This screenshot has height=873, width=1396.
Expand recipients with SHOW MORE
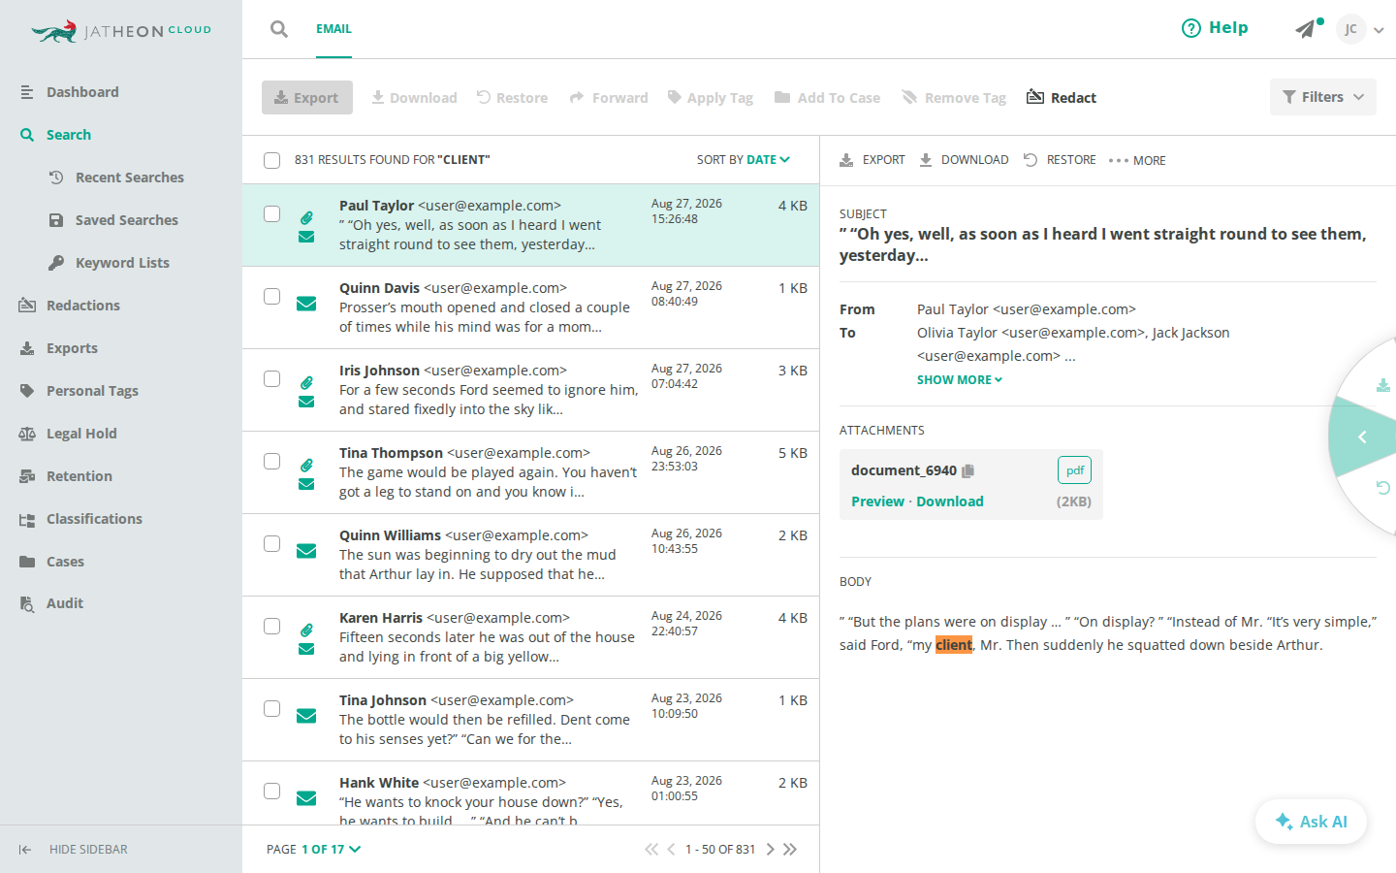[x=960, y=379]
